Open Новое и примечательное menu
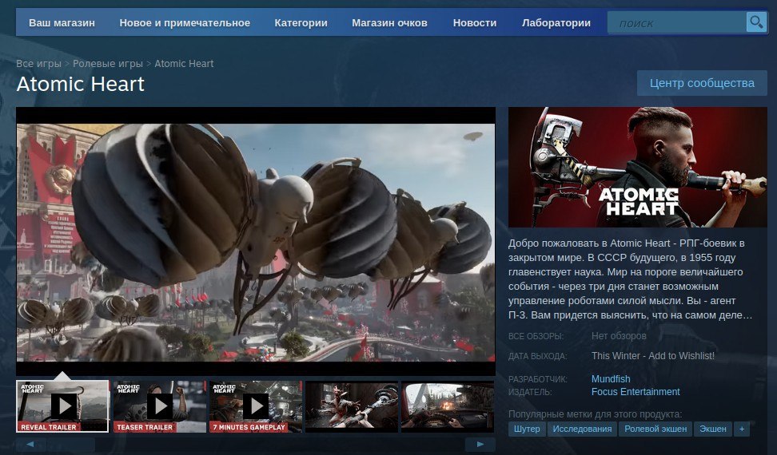The image size is (777, 455). (x=185, y=22)
